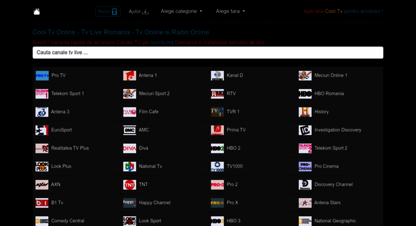Click the History channel logo icon
This screenshot has height=226, width=416.
(x=305, y=112)
